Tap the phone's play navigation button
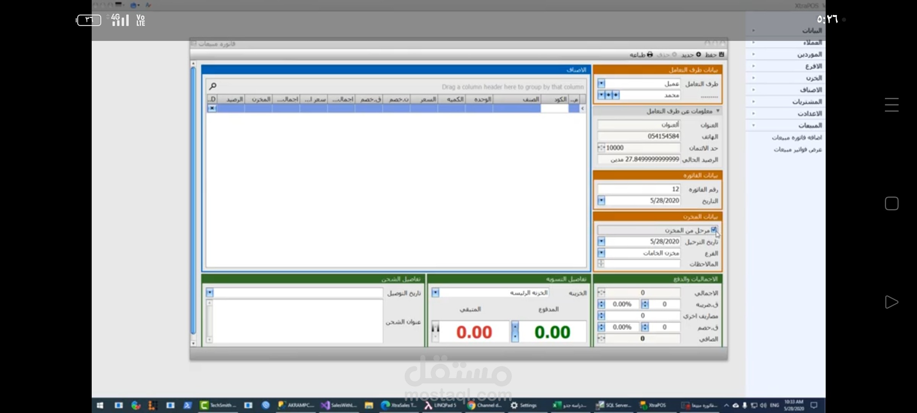Screen dimensions: 917x413 pos(891,302)
